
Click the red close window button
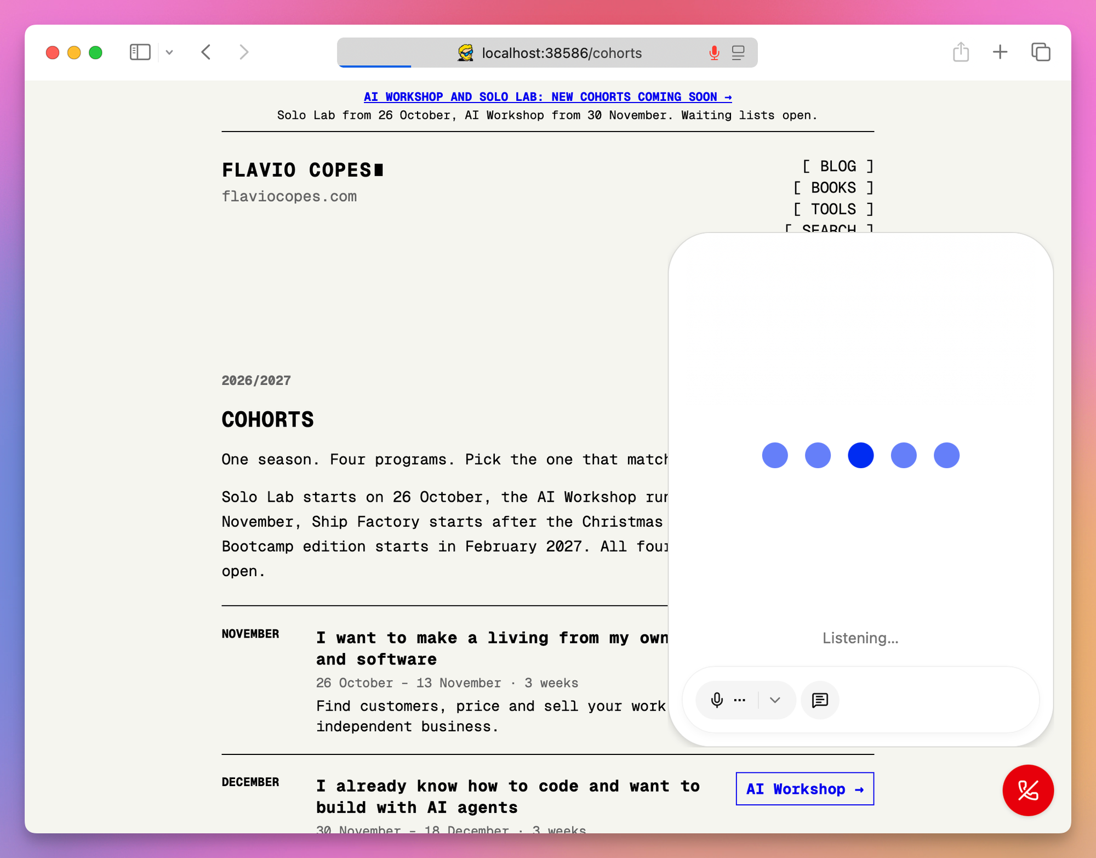point(53,53)
